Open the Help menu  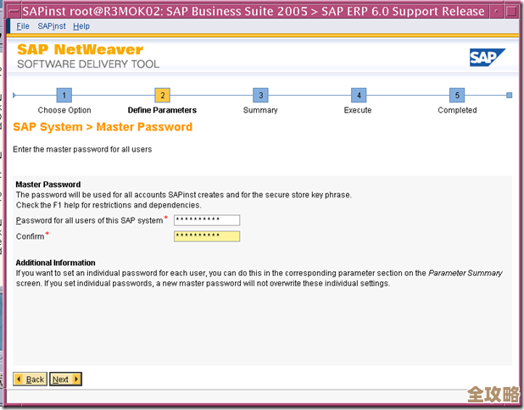pos(81,26)
